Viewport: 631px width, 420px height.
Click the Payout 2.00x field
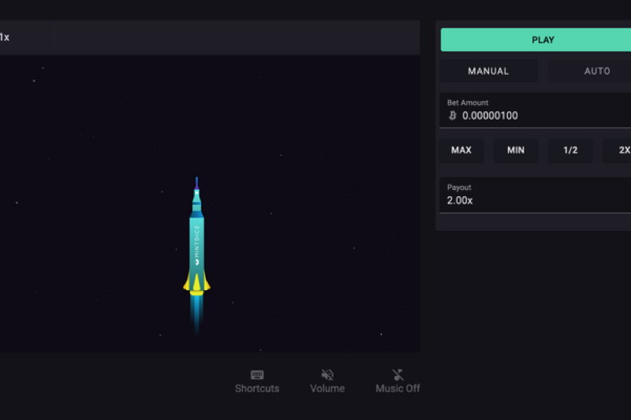pyautogui.click(x=536, y=195)
